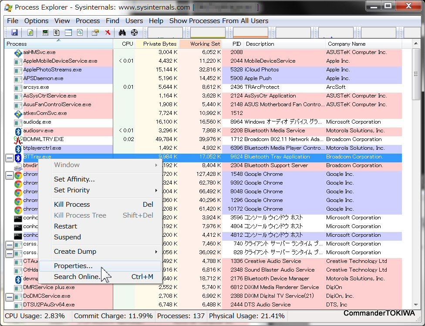Click the Refresh Now toolbar icon
Screen dimensions: 425x326
point(30,33)
